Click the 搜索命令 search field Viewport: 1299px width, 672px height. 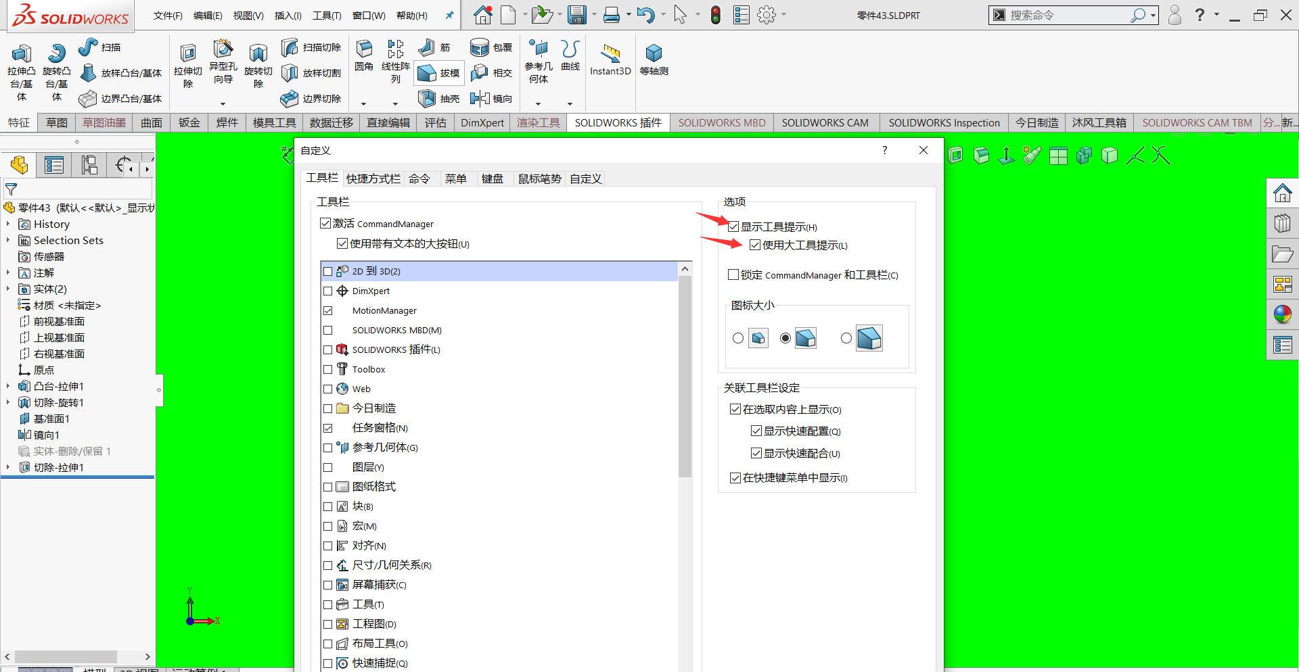click(1066, 15)
